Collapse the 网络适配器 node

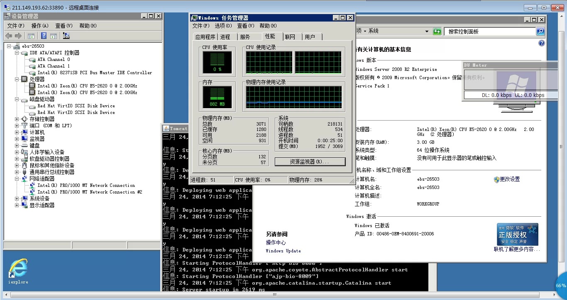coord(17,179)
